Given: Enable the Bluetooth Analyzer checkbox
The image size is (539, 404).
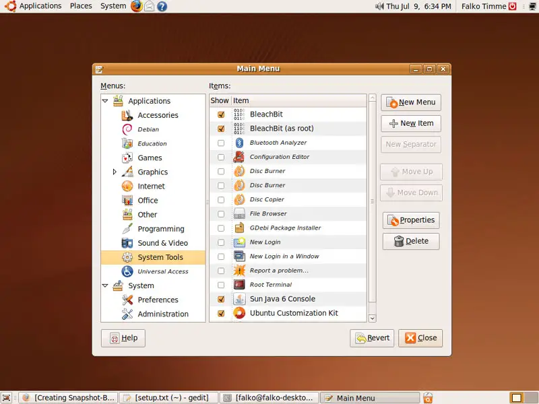Looking at the screenshot, I should coord(221,143).
